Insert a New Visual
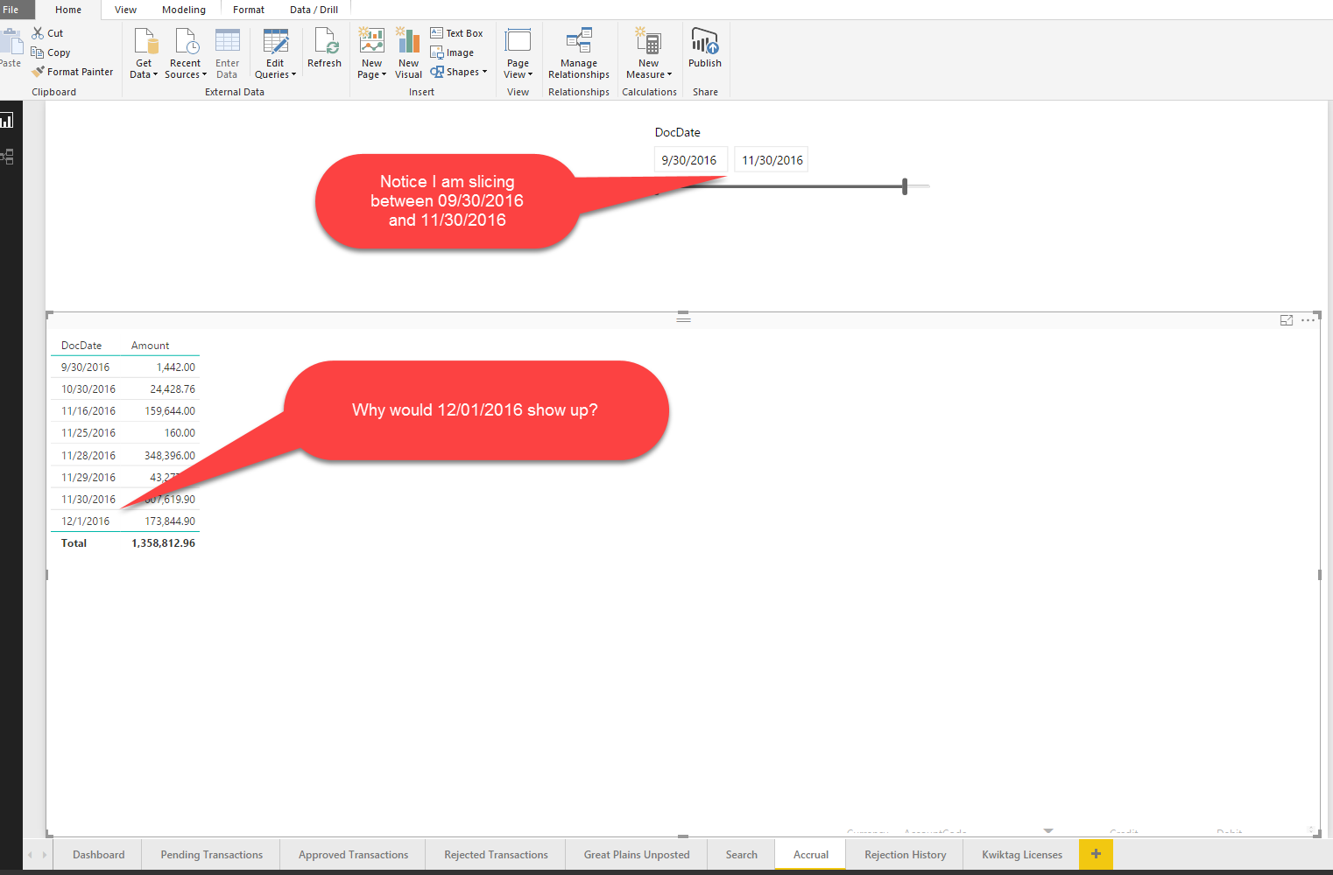This screenshot has width=1333, height=875. [x=408, y=53]
